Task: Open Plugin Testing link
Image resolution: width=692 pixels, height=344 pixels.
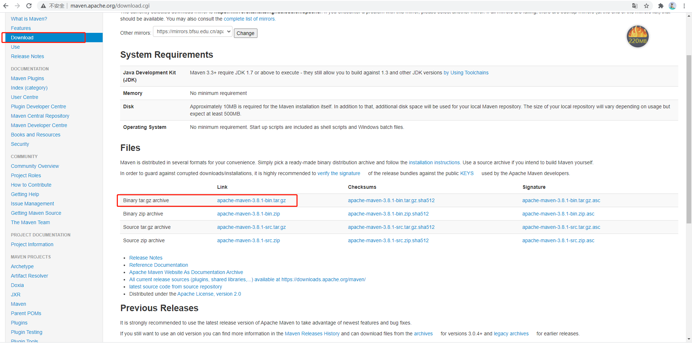Action: [26, 332]
